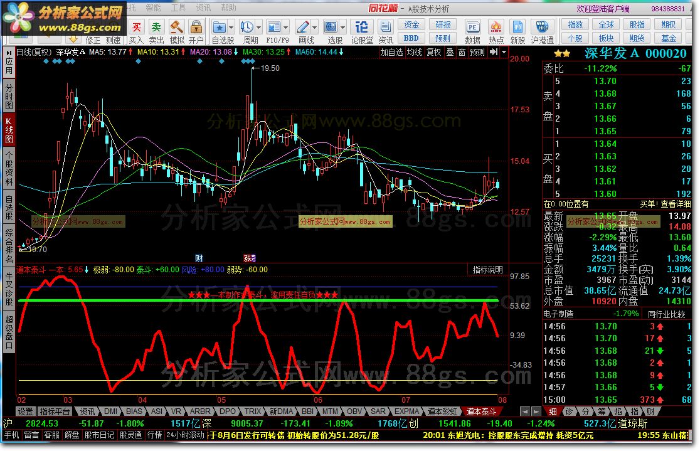This screenshot has width=700, height=451.
Task: Open the 指标平台 tab
Action: coord(55,411)
